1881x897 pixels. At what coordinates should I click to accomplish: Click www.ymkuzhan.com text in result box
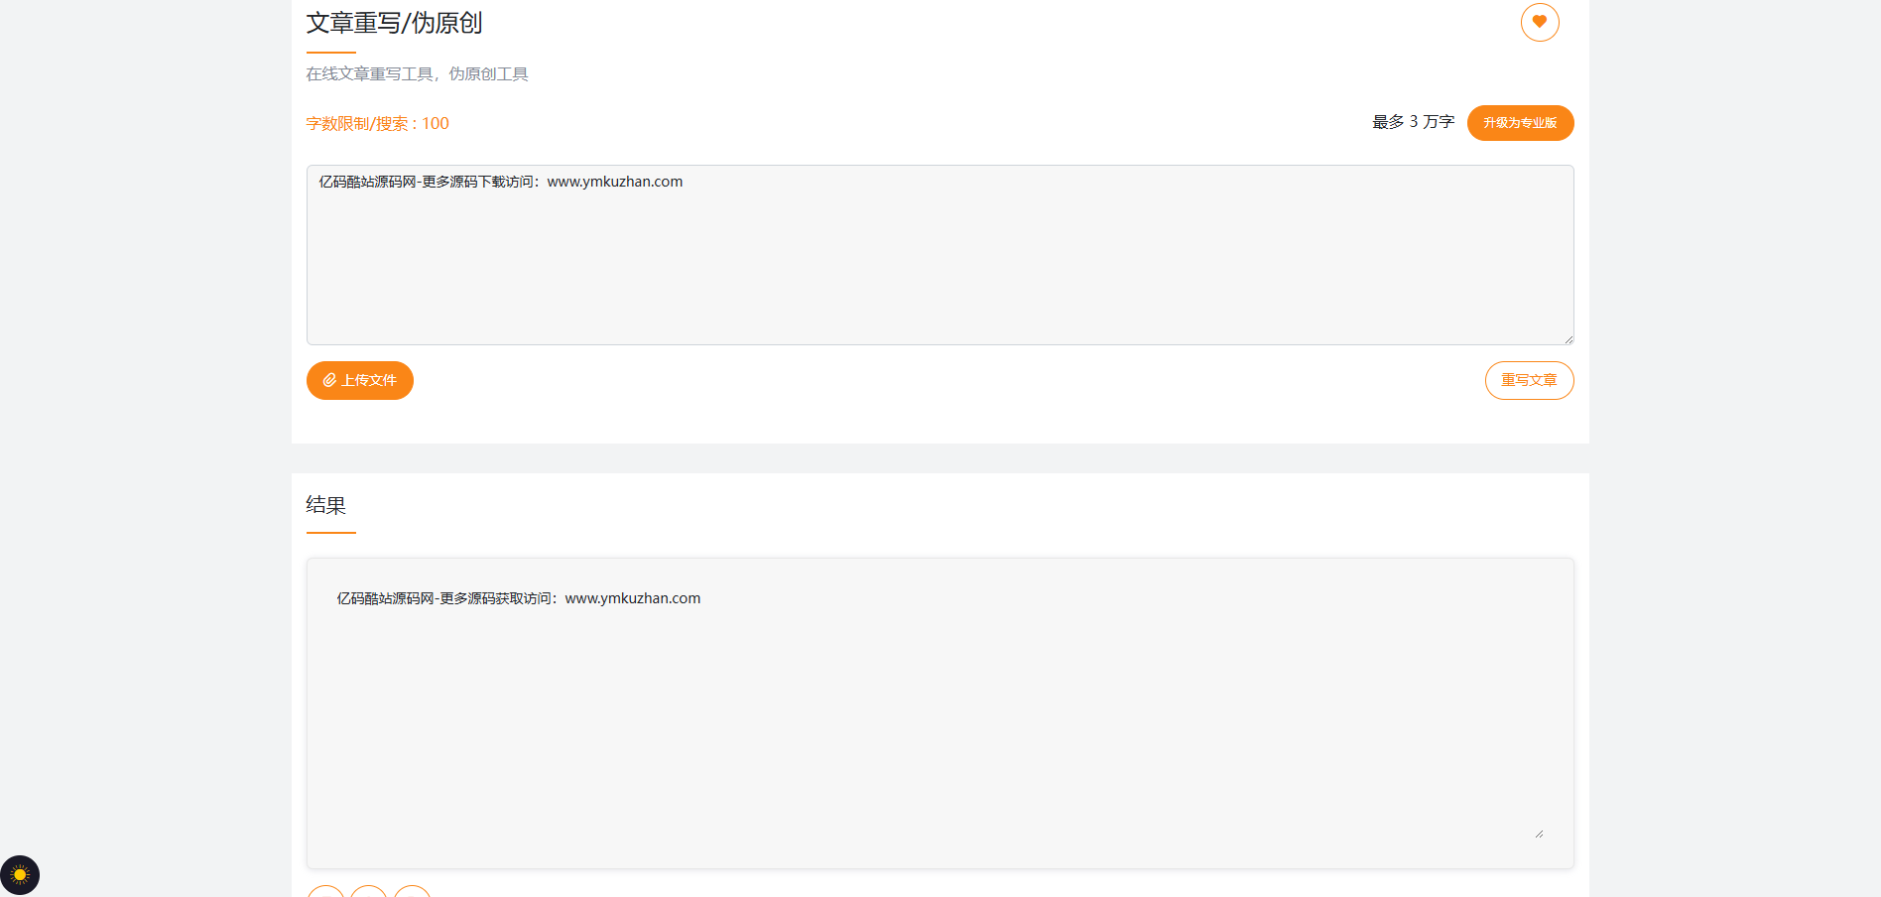click(x=632, y=598)
